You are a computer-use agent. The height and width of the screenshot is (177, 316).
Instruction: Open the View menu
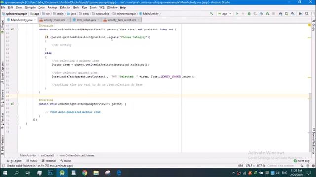click(19, 8)
